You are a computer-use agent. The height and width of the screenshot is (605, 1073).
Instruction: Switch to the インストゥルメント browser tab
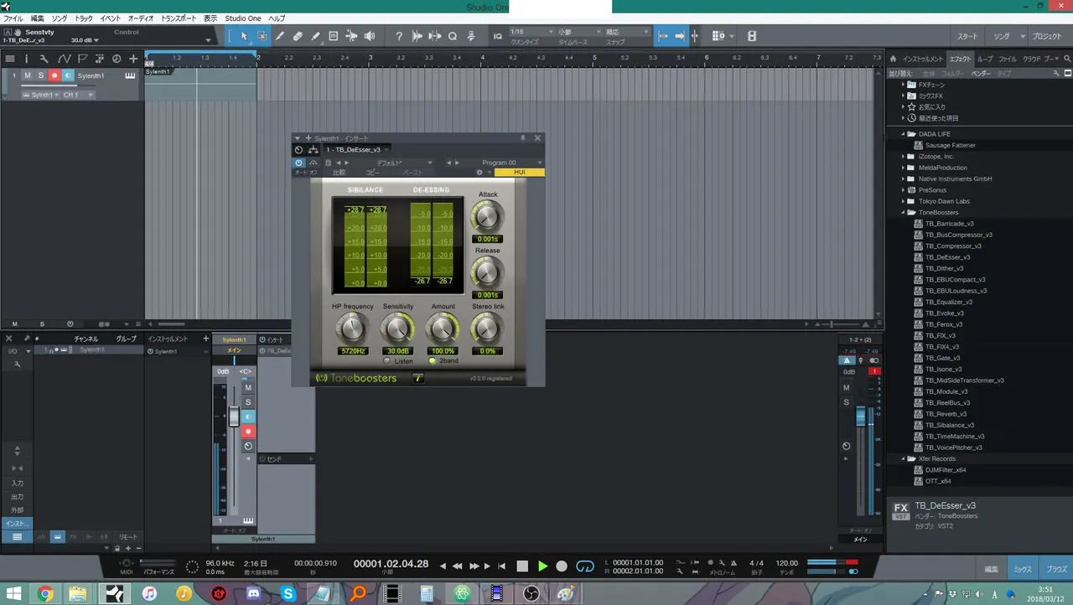(x=922, y=59)
